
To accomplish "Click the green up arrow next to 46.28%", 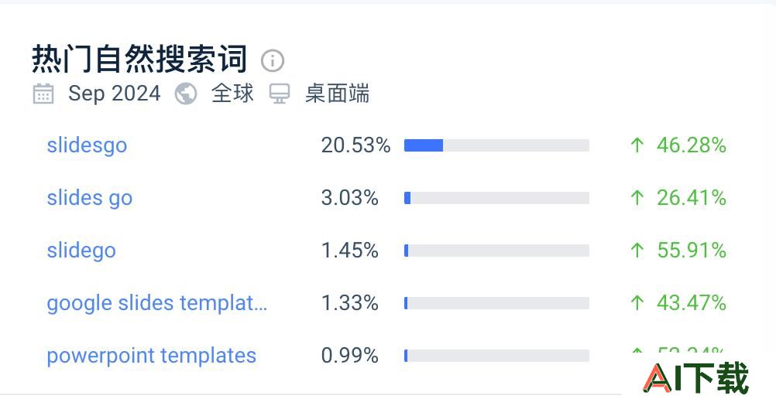I will tap(637, 145).
